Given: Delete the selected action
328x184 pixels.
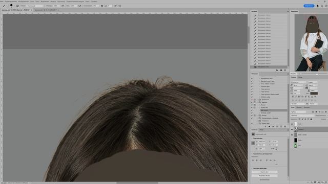Looking at the screenshot, I should (x=285, y=126).
